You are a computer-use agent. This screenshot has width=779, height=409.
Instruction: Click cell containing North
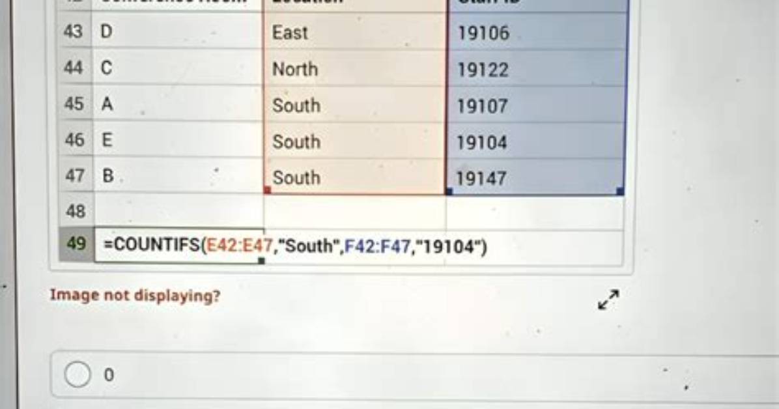pos(355,68)
